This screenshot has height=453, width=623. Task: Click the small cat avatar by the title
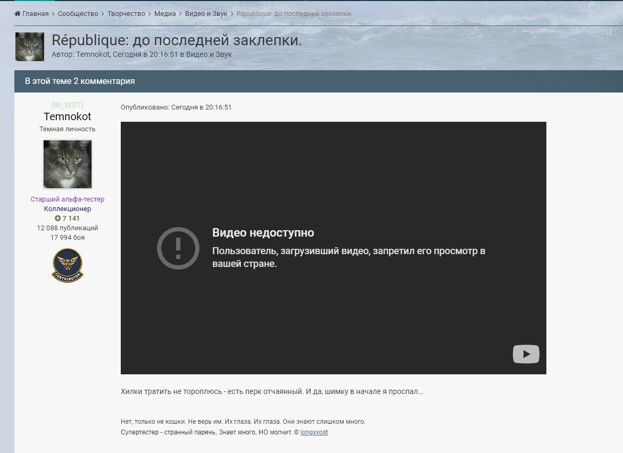click(30, 47)
